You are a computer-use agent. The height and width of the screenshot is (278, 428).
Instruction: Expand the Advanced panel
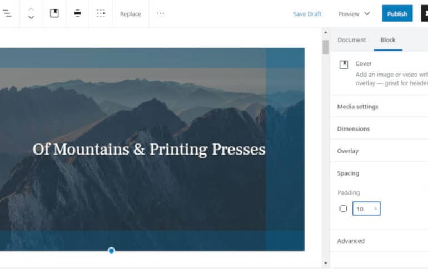coord(379,241)
